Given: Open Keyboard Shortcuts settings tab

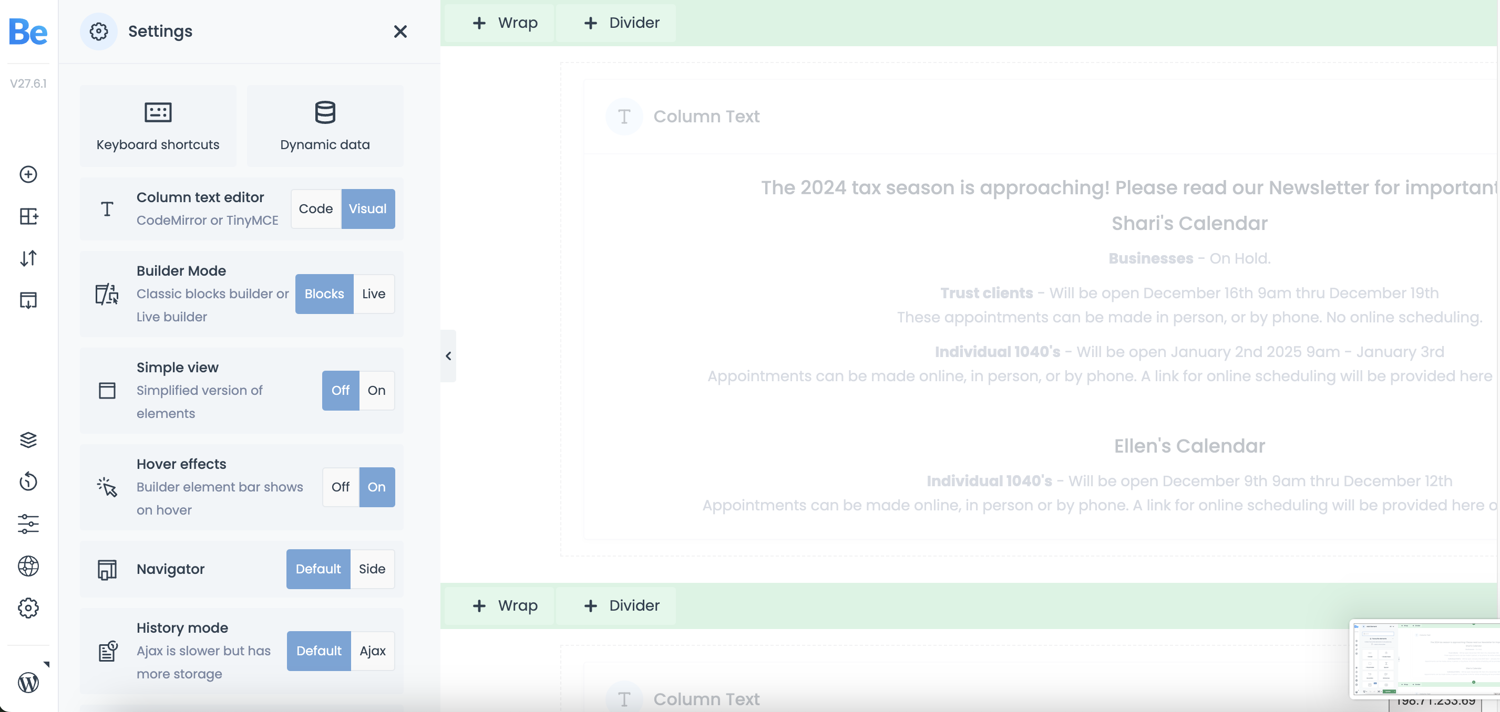Looking at the screenshot, I should pyautogui.click(x=158, y=124).
